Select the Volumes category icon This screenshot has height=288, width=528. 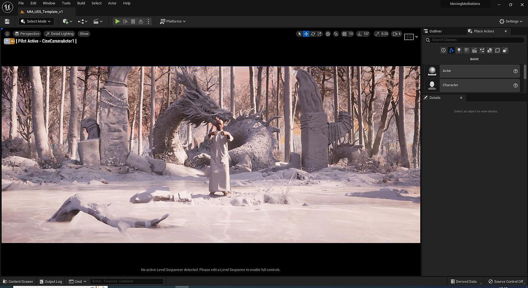pos(497,50)
